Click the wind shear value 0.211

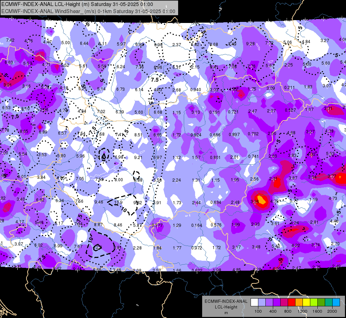tap(289, 87)
